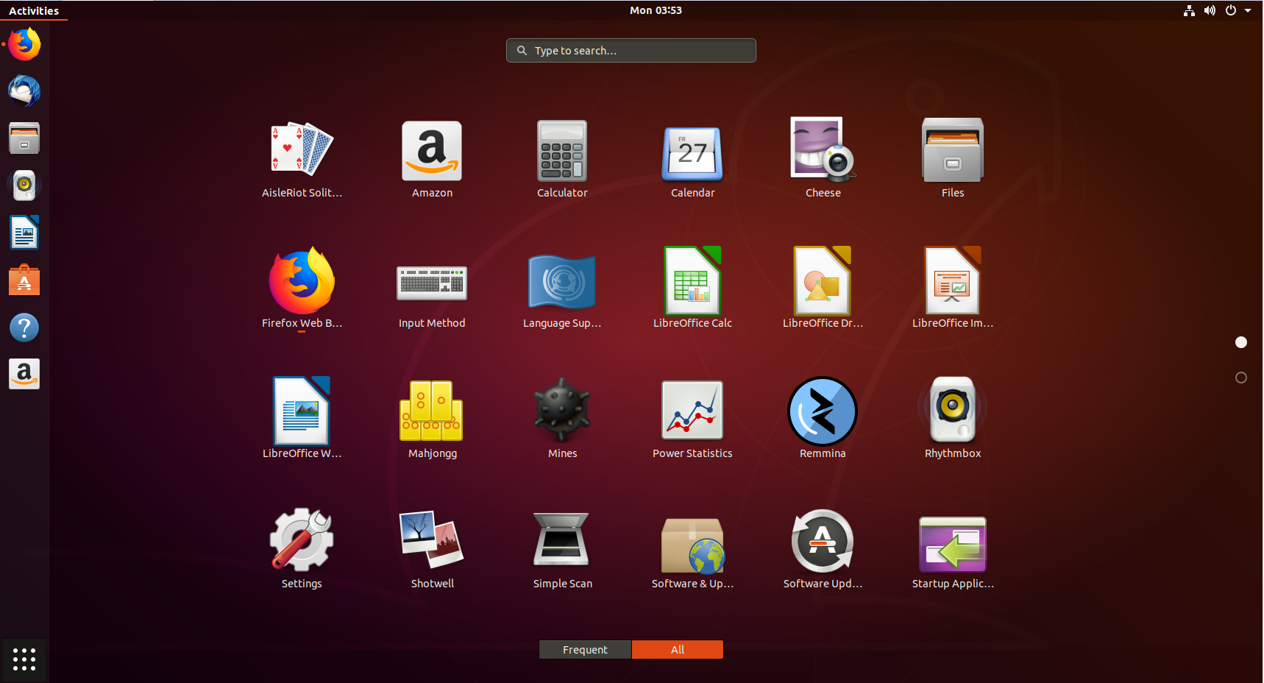
Task: Click the network status icon
Action: click(1189, 10)
